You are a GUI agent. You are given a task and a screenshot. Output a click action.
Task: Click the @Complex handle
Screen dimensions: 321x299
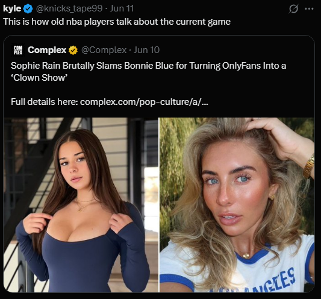104,50
